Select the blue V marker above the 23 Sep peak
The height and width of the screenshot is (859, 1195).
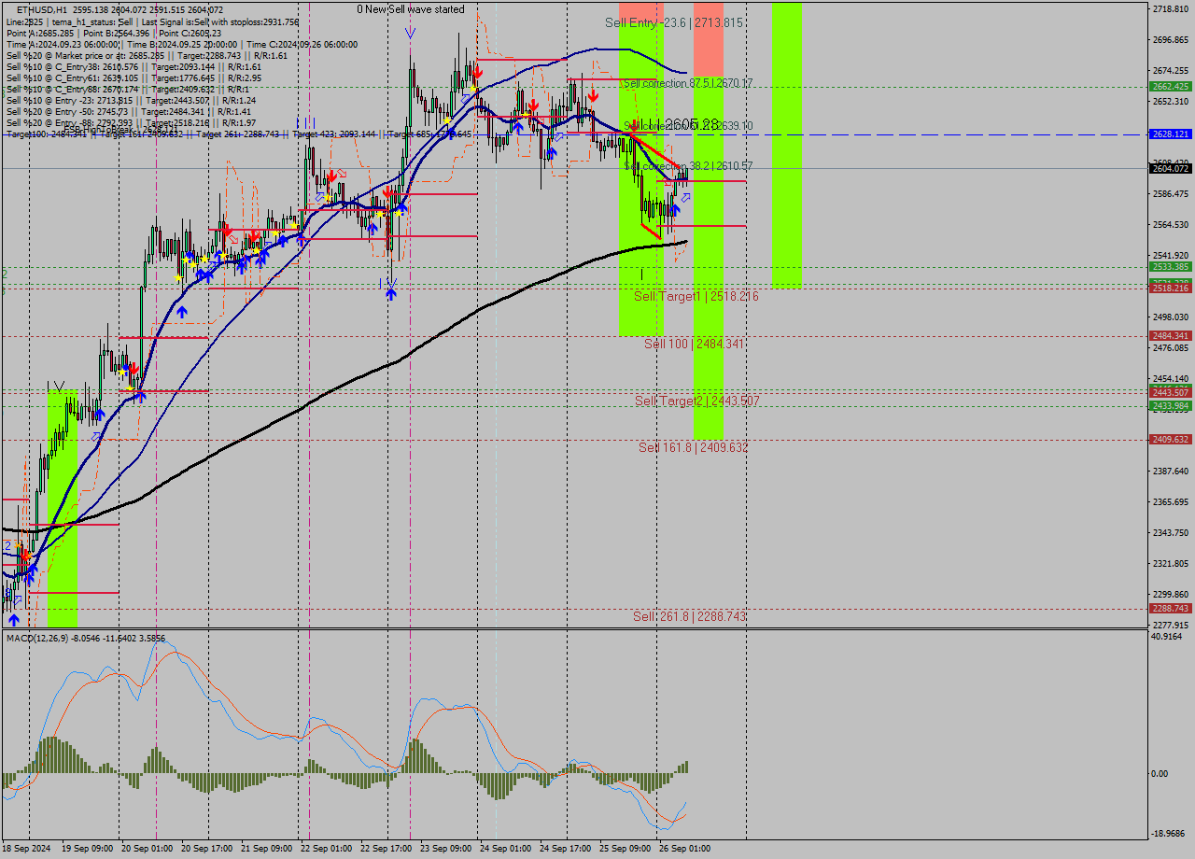(410, 33)
